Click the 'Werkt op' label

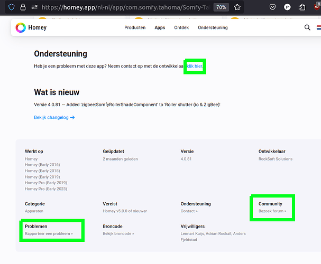(34, 152)
